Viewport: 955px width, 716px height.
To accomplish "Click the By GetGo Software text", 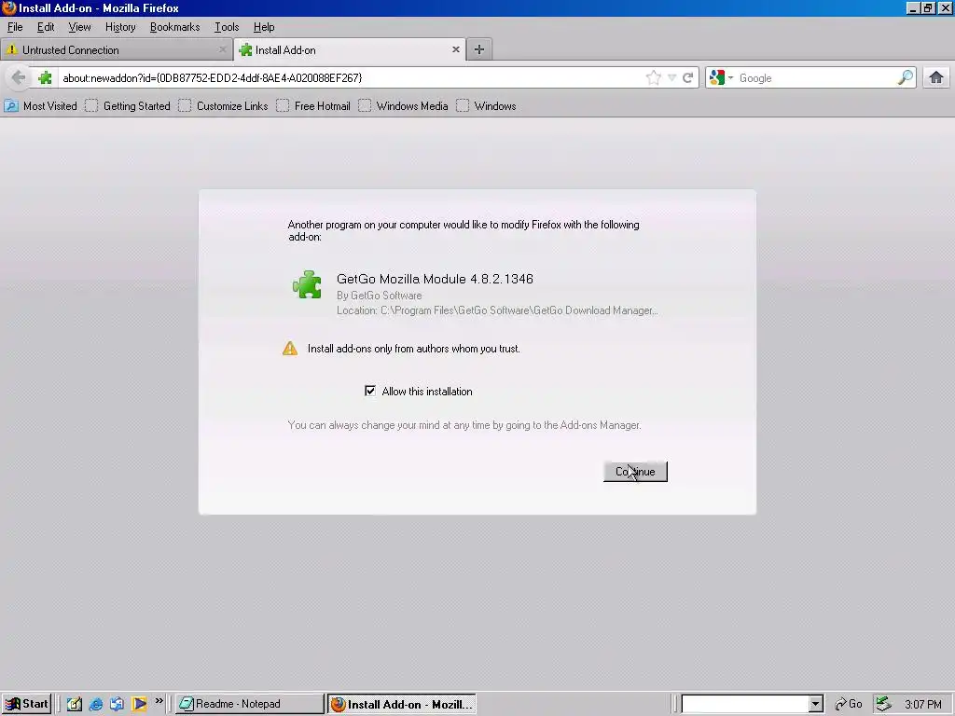I will 379,296.
